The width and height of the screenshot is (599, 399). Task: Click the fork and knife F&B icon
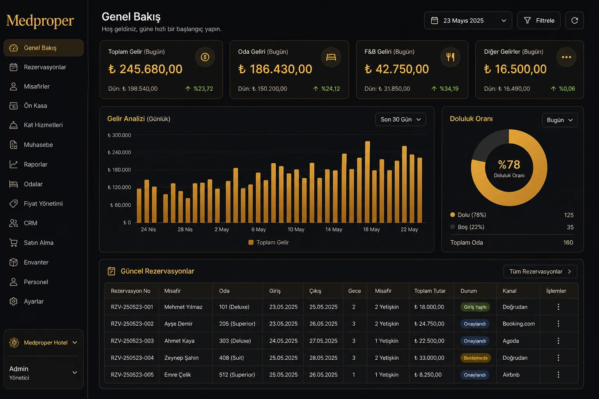pyautogui.click(x=450, y=57)
